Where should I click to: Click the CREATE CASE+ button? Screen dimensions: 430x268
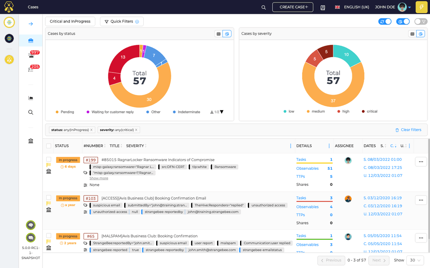pyautogui.click(x=293, y=7)
